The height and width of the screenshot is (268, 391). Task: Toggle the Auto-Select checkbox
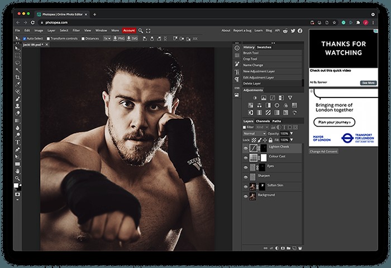(x=25, y=38)
